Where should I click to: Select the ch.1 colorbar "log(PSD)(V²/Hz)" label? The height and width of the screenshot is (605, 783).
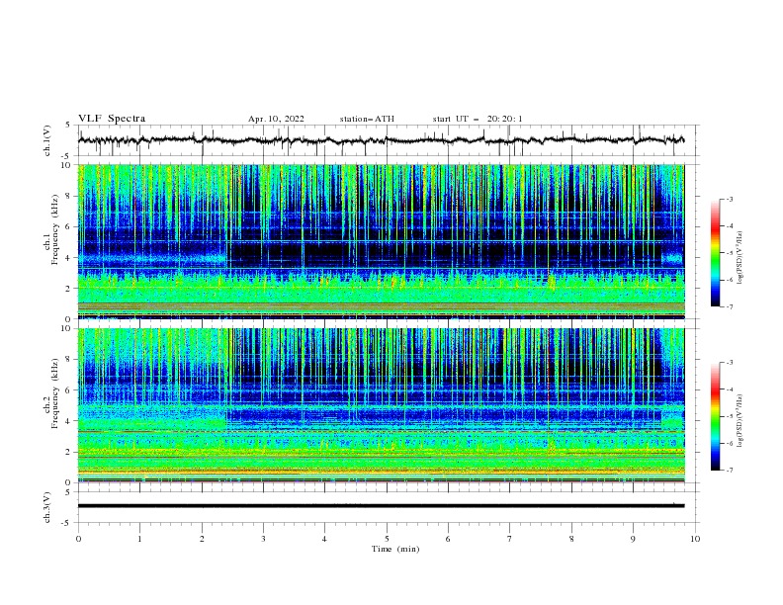coord(740,258)
